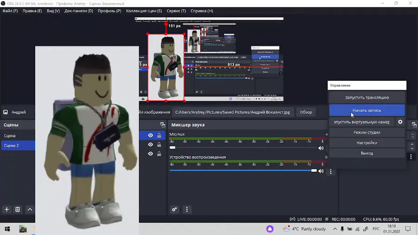The width and height of the screenshot is (418, 235).
Task: Lock the first source row
Action: pos(159,135)
